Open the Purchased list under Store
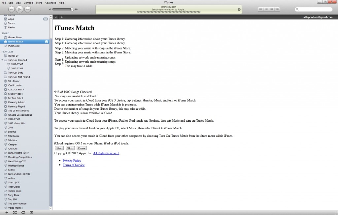This screenshot has width=338, height=215. [13, 46]
